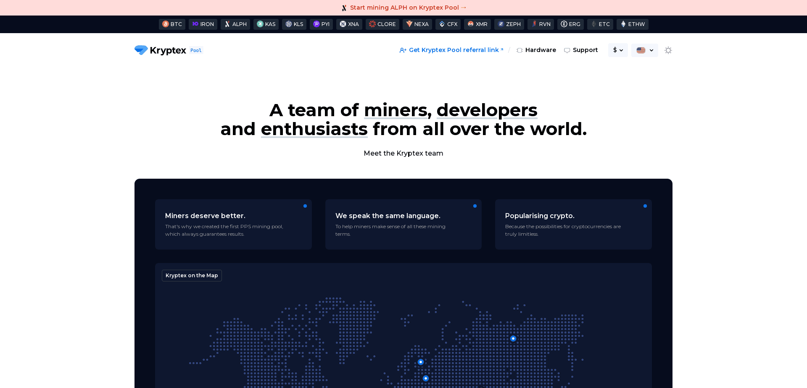Click the CFX Conflux coin icon
The width and height of the screenshot is (807, 388).
[x=441, y=24]
